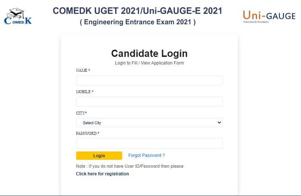This screenshot has height=196, width=301.
Task: Open the Select City dropdown
Action: pos(149,123)
